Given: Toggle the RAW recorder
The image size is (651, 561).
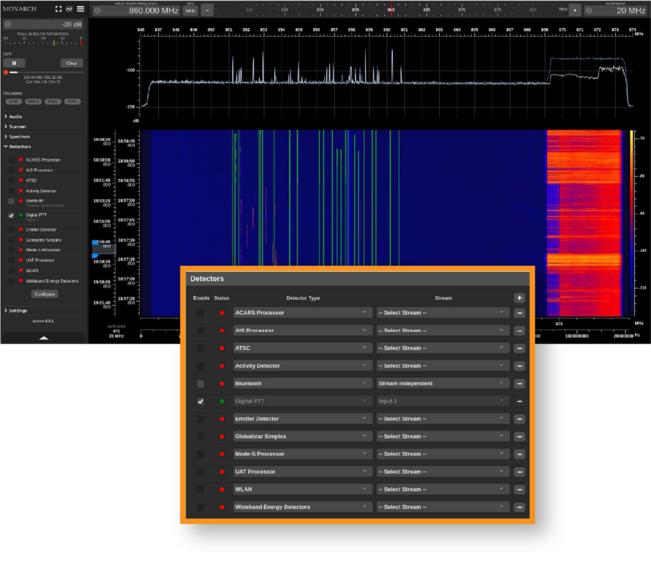Looking at the screenshot, I should (x=13, y=101).
